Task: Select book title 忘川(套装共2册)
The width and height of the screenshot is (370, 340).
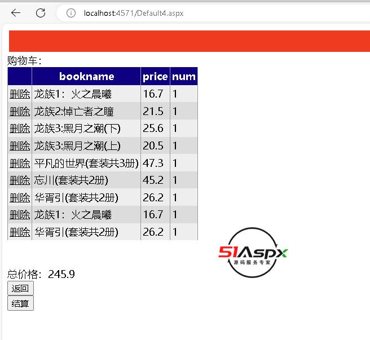Action: (x=71, y=180)
